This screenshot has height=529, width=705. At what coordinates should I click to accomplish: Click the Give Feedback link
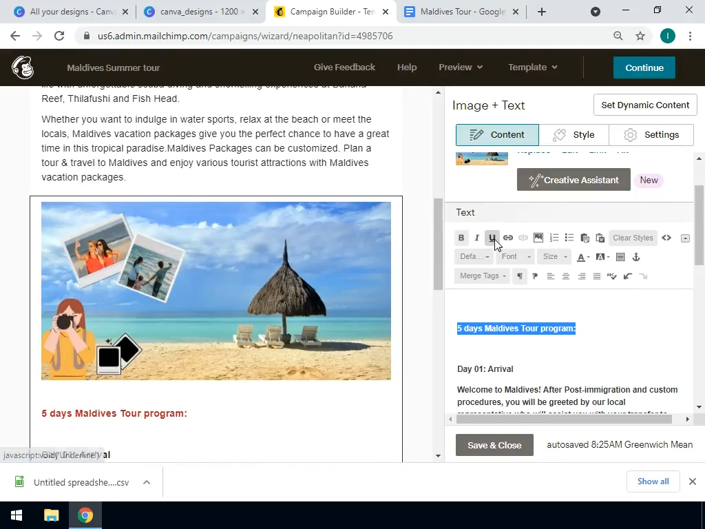pos(344,67)
